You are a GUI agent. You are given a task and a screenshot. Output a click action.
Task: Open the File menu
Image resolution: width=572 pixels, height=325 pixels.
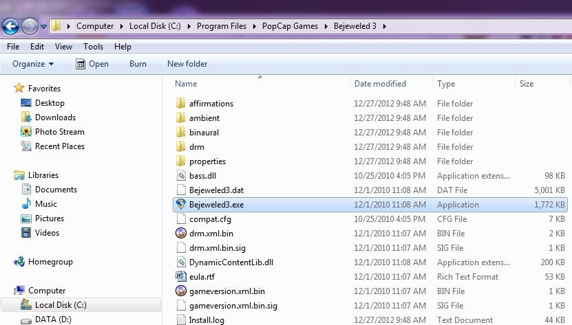pos(13,47)
